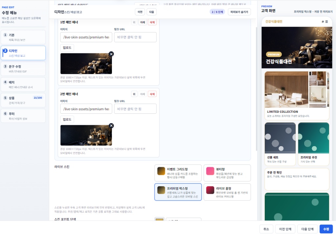Open the 프리미엄 추천 card in preview

[x=313, y=144]
